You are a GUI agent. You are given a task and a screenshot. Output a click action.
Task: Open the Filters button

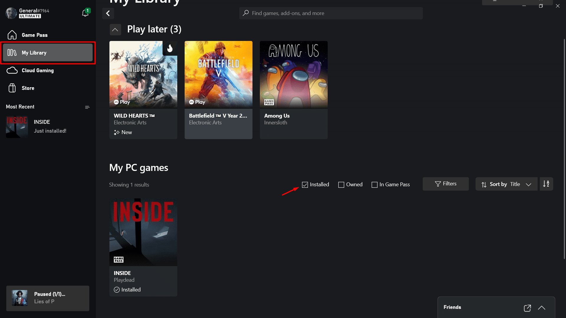(446, 184)
